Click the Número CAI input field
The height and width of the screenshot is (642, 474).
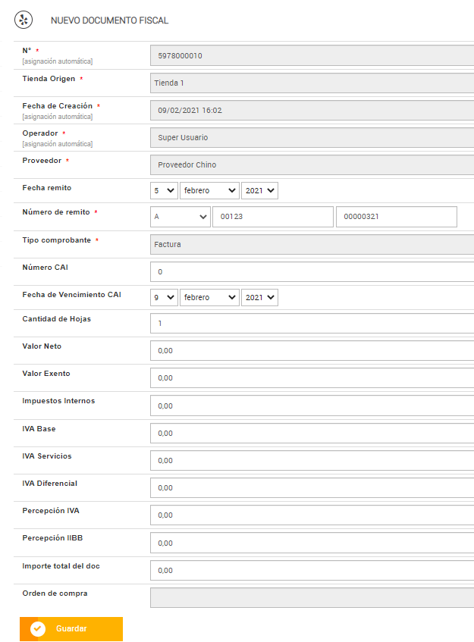312,271
